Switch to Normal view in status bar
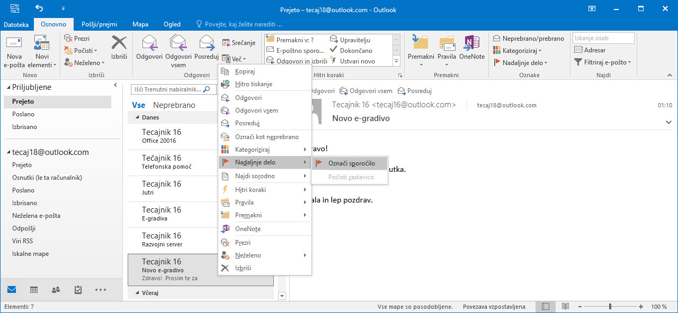The width and height of the screenshot is (678, 313). pyautogui.click(x=546, y=307)
